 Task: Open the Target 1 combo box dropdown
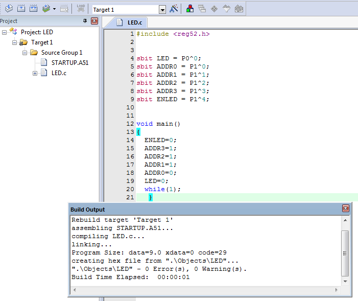[x=162, y=10]
